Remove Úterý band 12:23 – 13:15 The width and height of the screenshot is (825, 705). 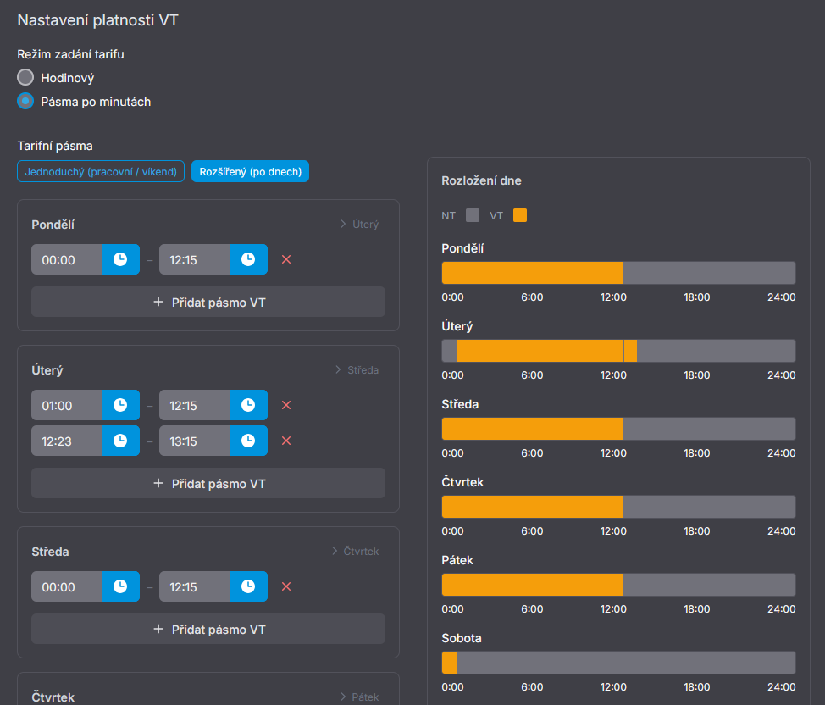(x=286, y=441)
